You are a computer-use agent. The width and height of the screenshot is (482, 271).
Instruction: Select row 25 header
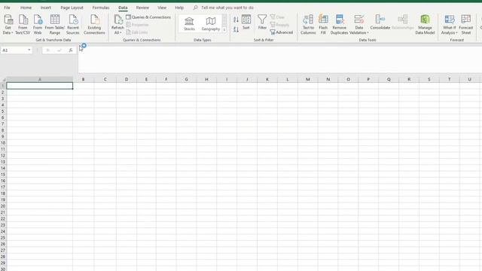tap(3, 238)
